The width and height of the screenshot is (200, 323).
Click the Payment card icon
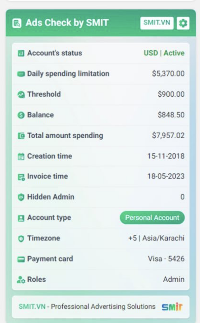[x=21, y=259]
